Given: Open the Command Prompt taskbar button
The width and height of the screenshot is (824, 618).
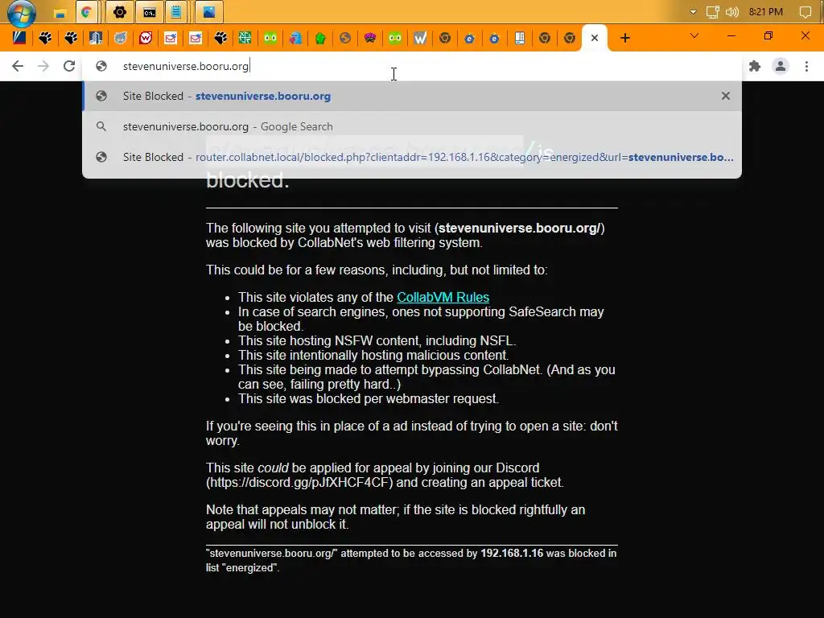Looking at the screenshot, I should (149, 12).
